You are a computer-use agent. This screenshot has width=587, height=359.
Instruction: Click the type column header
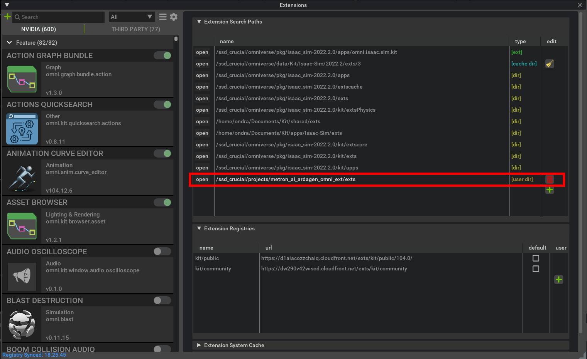point(520,41)
